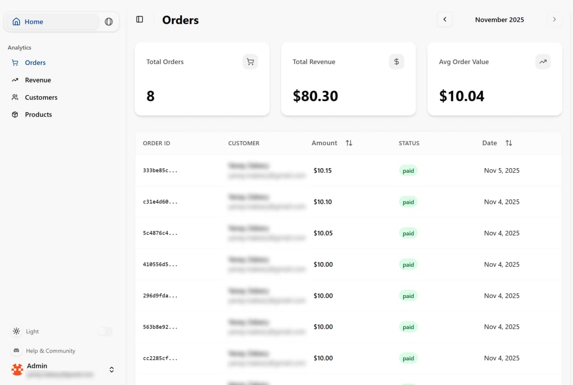Expand the Admin account menu chevron
The width and height of the screenshot is (573, 385).
point(111,369)
